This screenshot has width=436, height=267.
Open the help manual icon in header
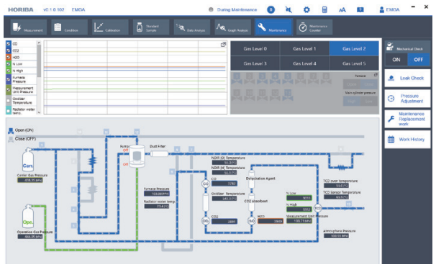360,10
